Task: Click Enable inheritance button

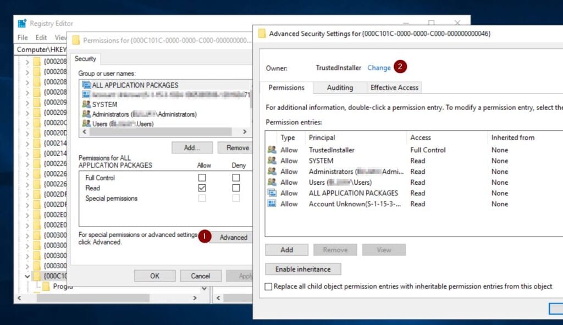Action: click(303, 269)
